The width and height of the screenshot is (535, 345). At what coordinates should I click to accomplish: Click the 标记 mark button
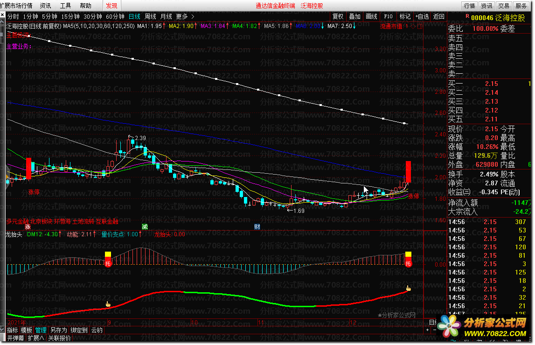tap(405, 16)
